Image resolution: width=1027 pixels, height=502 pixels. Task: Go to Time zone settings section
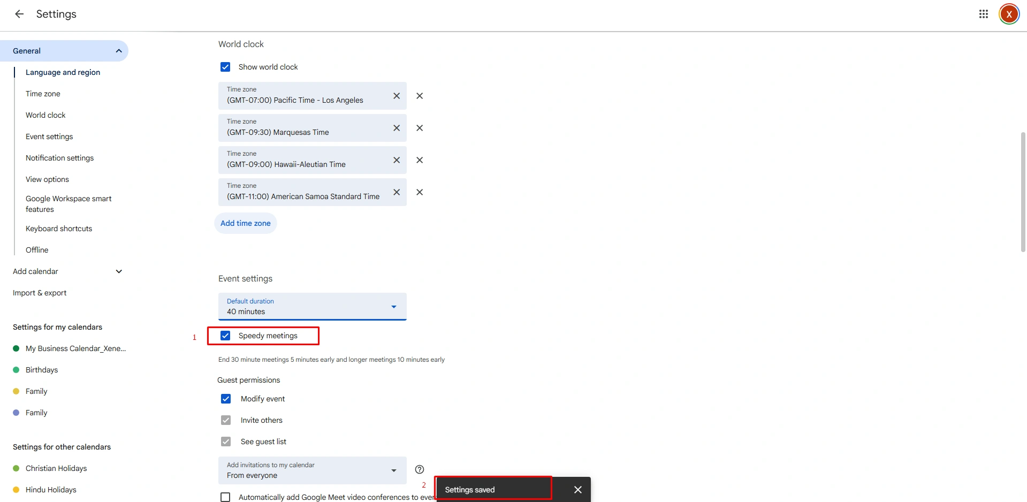43,94
